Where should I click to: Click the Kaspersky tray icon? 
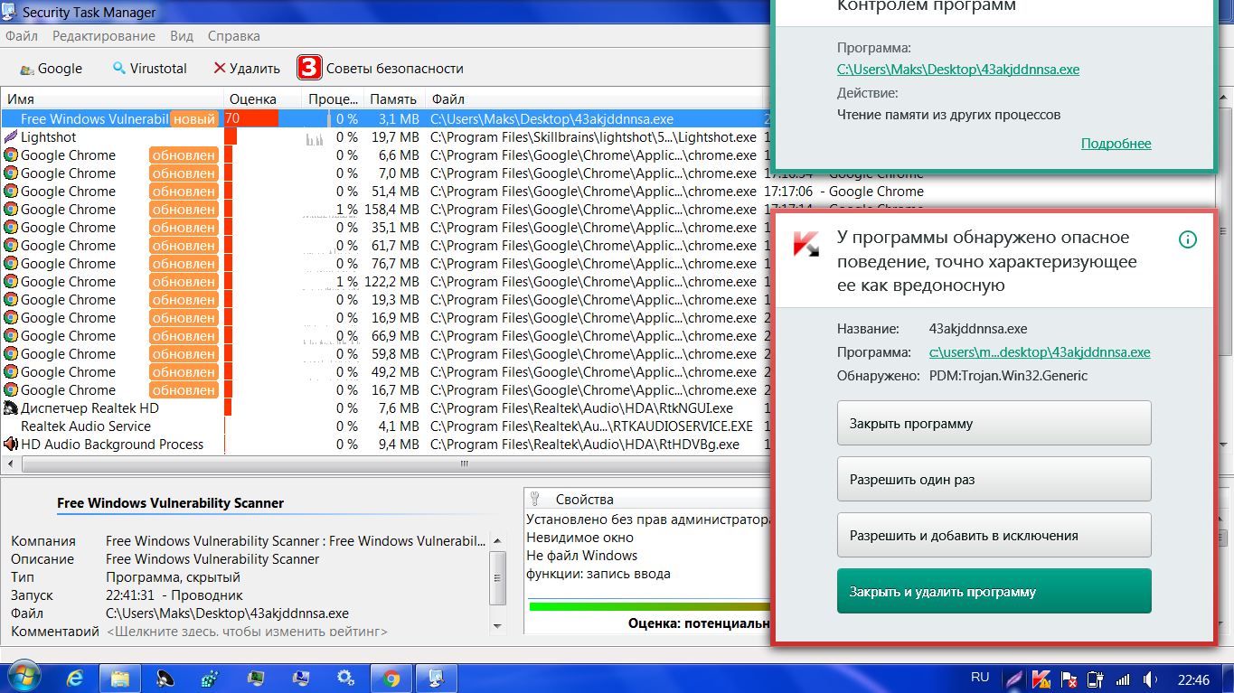click(x=1042, y=679)
